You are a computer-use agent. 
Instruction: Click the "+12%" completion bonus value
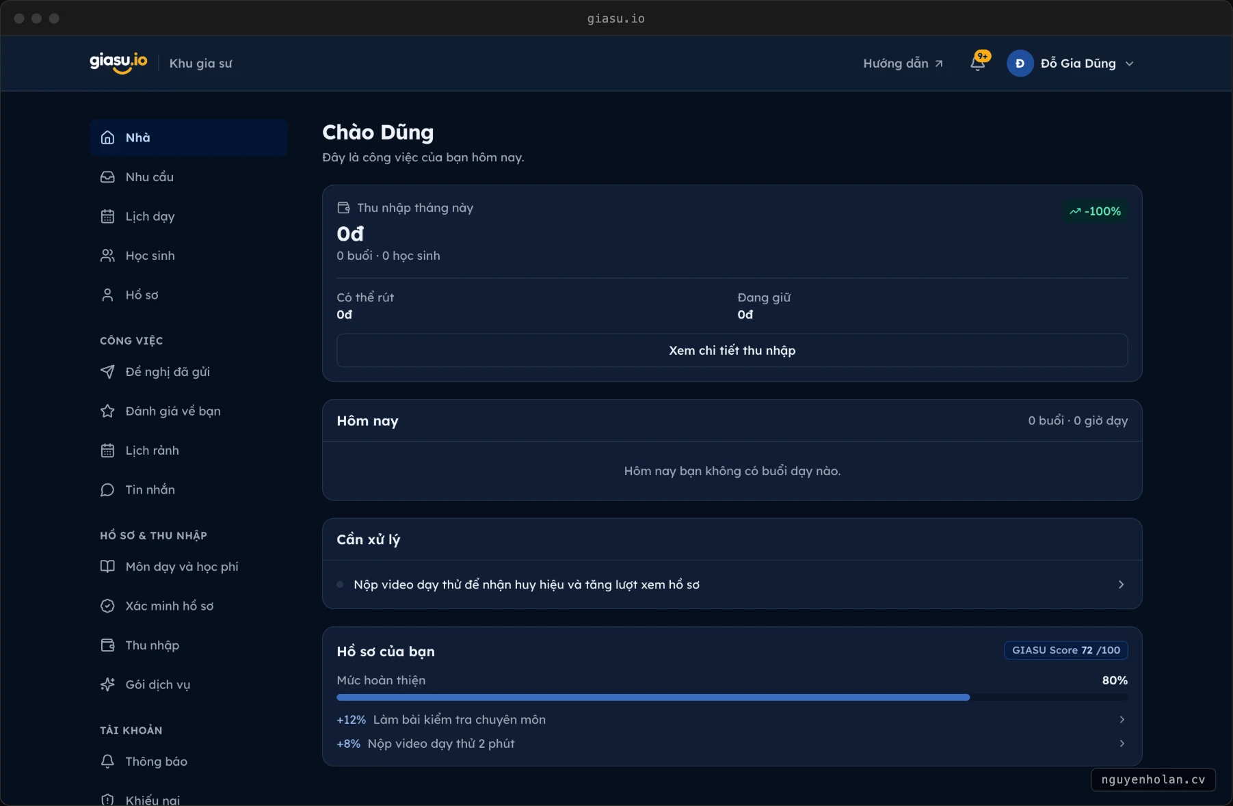click(x=351, y=720)
